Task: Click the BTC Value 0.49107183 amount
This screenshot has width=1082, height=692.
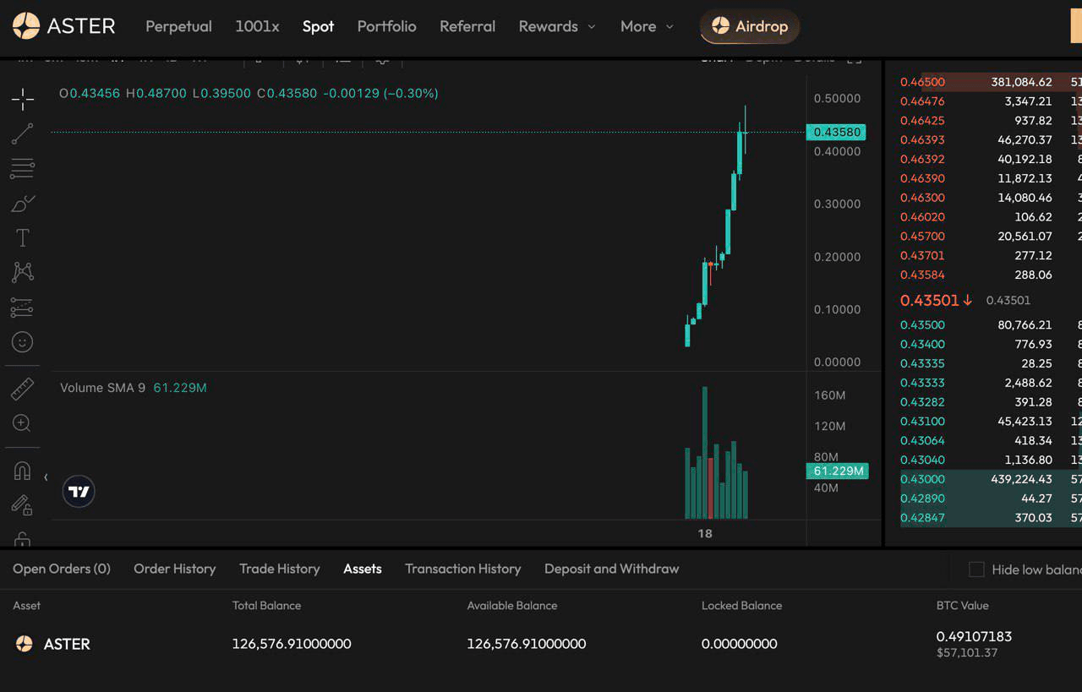Action: (974, 636)
